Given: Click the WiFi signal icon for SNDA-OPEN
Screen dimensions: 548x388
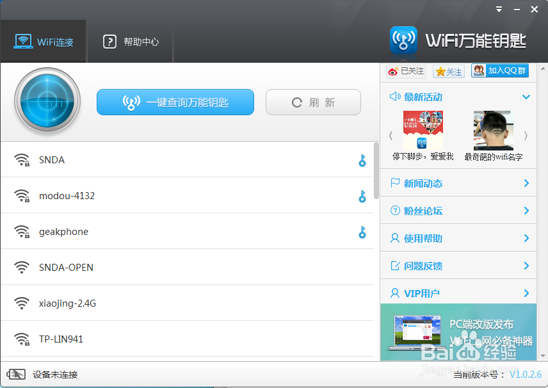Looking at the screenshot, I should coord(22,268).
